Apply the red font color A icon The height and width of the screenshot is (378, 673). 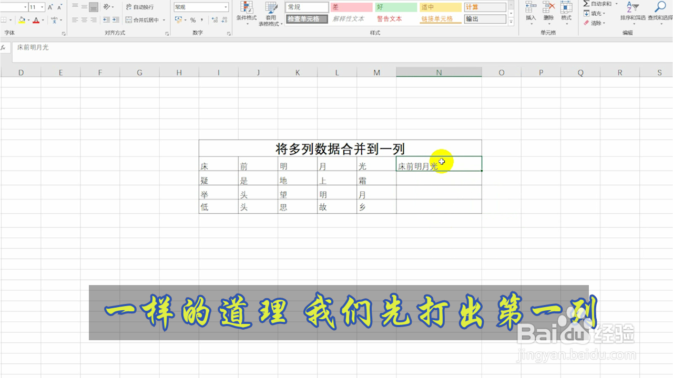tap(35, 20)
